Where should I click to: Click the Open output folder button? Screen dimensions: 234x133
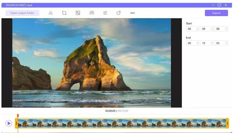pyautogui.click(x=22, y=13)
